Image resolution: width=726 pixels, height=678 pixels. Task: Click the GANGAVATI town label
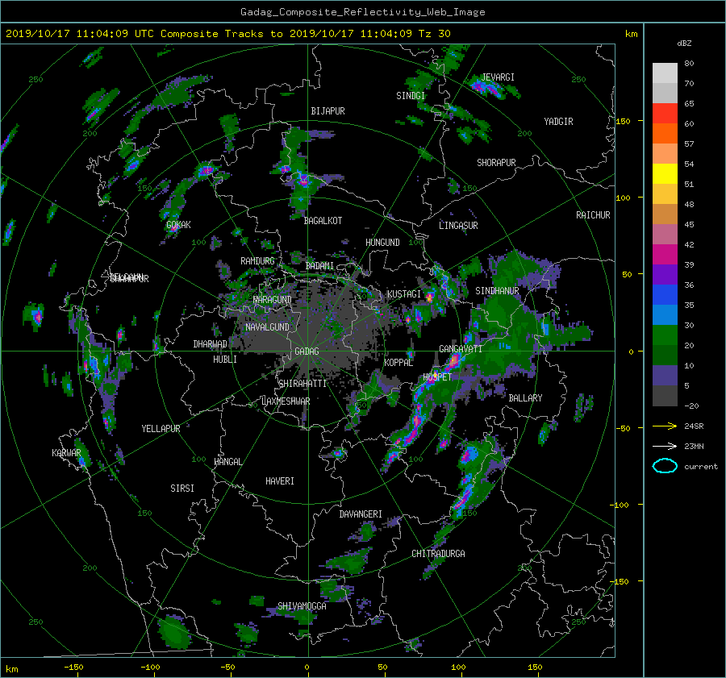pos(461,349)
